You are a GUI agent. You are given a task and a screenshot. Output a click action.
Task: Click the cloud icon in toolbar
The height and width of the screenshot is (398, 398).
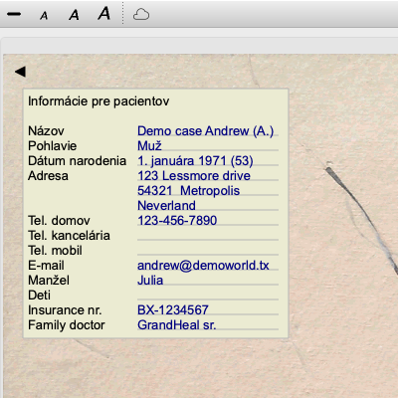[x=141, y=15]
